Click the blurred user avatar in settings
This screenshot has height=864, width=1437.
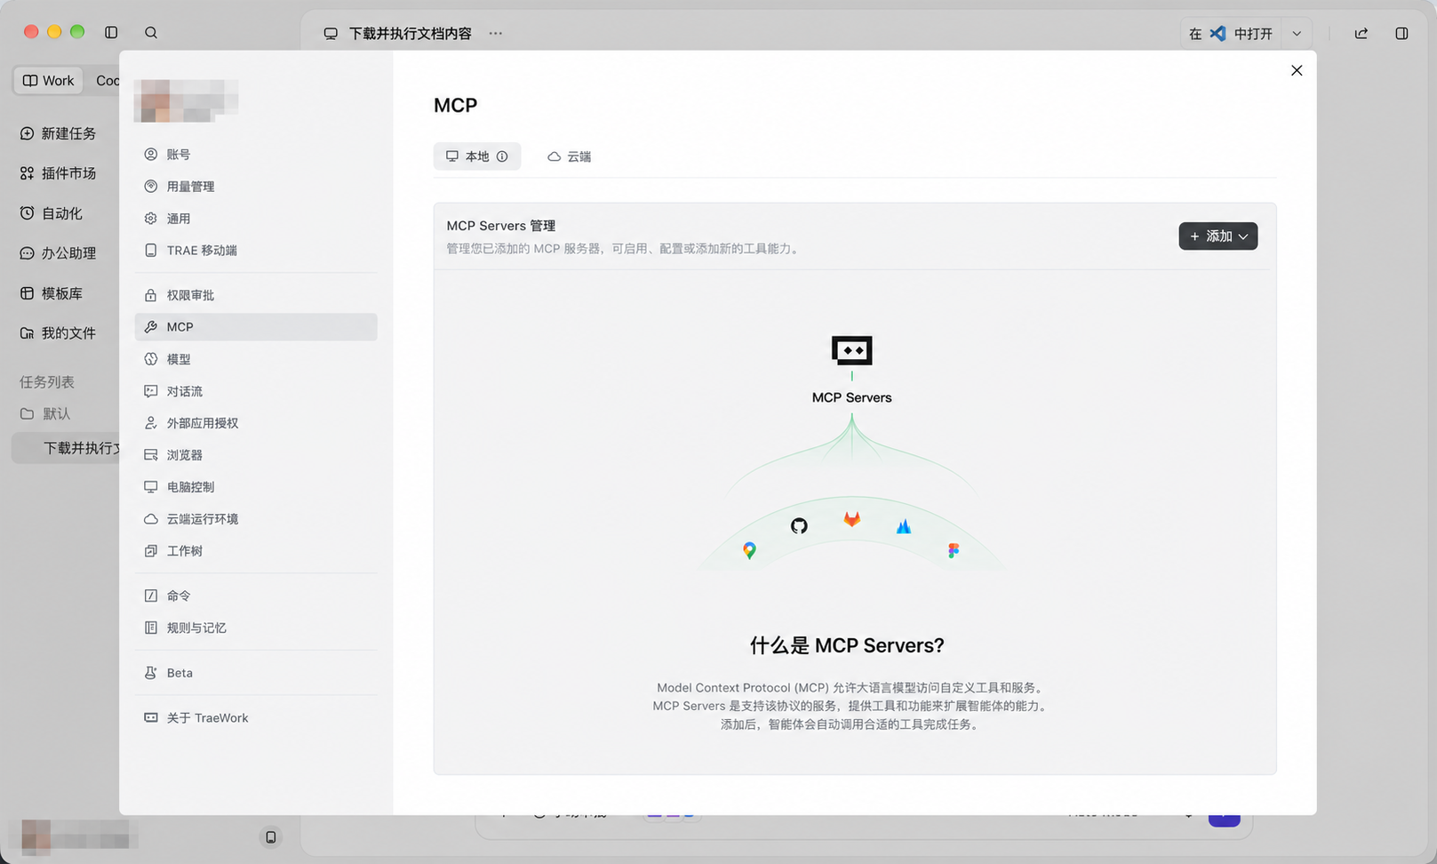coord(186,100)
